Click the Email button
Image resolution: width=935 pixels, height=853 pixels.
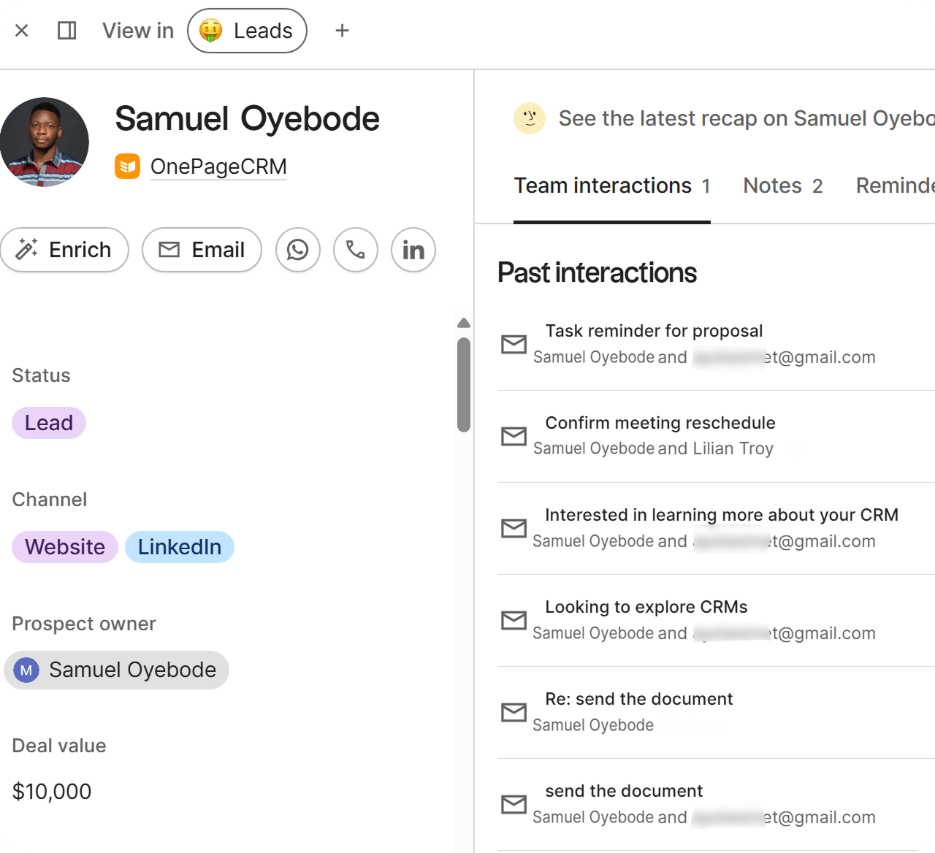202,250
